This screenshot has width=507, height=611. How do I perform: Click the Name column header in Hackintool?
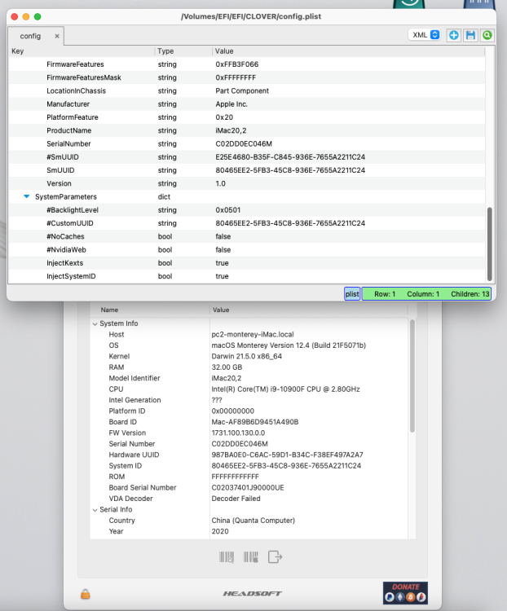150,310
